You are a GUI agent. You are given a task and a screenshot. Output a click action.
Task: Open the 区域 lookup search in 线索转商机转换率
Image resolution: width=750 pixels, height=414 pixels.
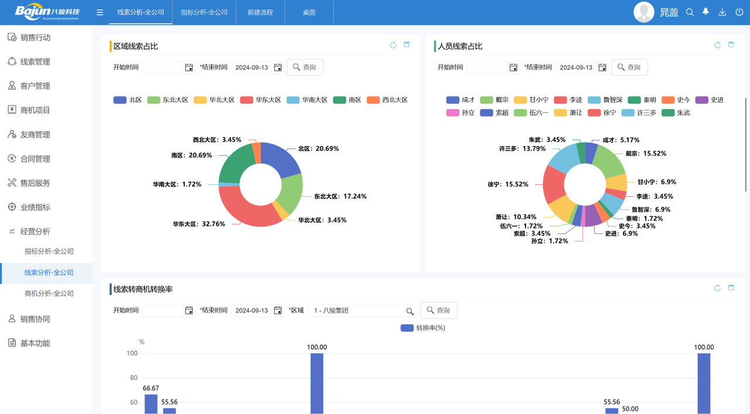(410, 311)
